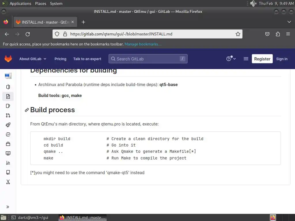Click Sign in link
The image size is (295, 221).
[x=282, y=59]
